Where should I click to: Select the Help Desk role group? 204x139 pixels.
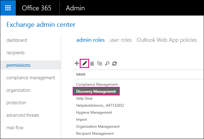click(84, 98)
